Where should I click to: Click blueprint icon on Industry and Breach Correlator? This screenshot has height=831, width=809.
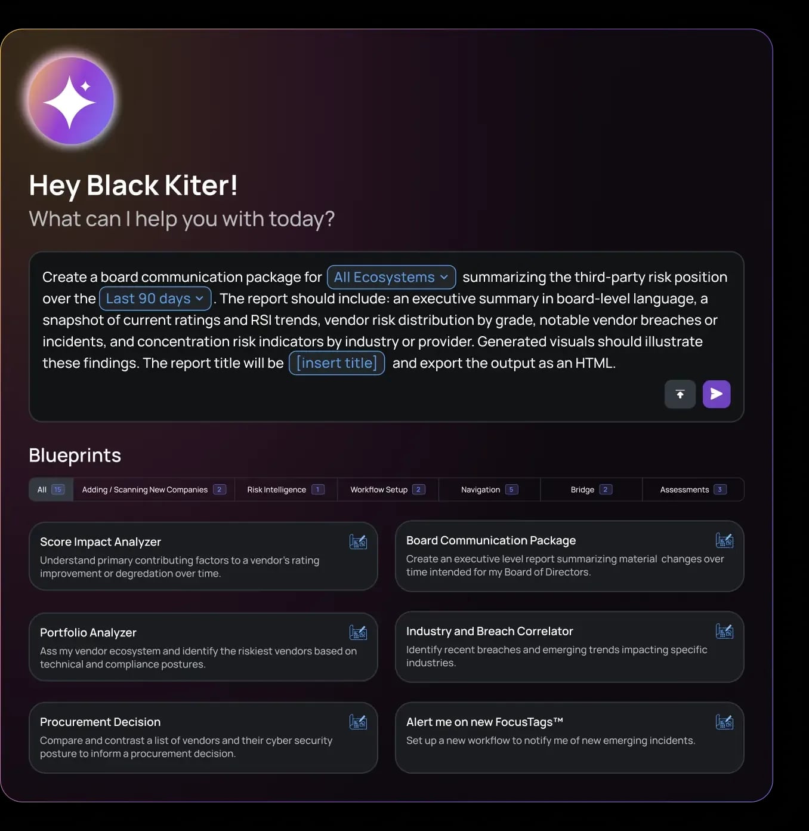click(x=724, y=631)
